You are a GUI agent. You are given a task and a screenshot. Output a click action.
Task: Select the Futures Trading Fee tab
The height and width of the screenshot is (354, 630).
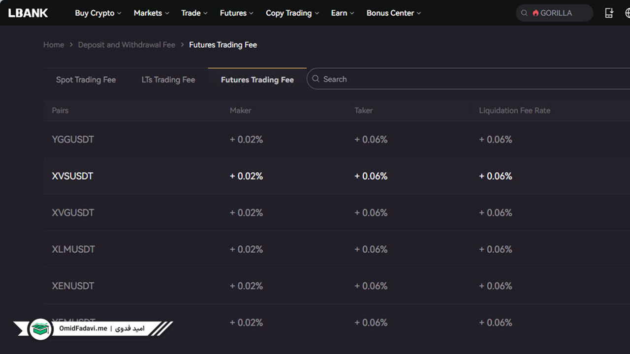pos(257,80)
